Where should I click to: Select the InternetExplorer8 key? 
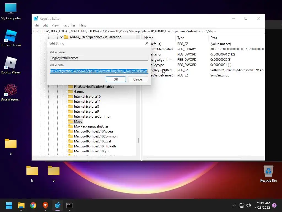click(86, 107)
